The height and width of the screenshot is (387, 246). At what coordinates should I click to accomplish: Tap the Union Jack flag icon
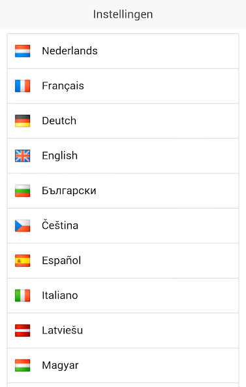point(22,156)
